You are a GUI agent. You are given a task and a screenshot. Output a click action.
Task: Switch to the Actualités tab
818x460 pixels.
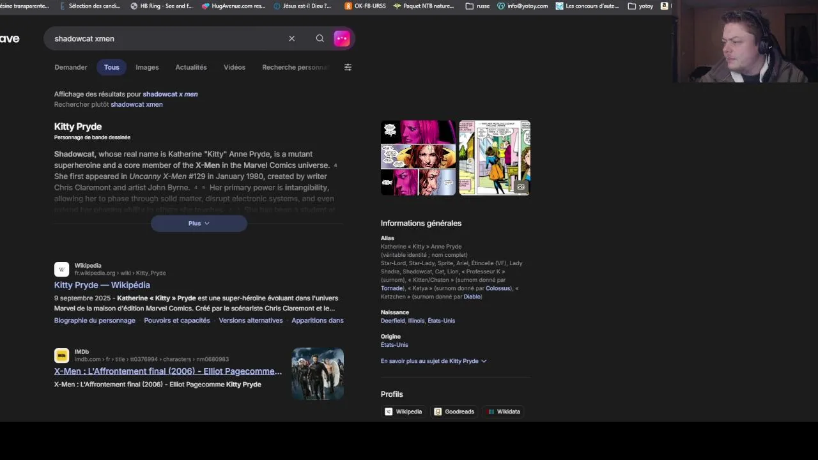[191, 67]
